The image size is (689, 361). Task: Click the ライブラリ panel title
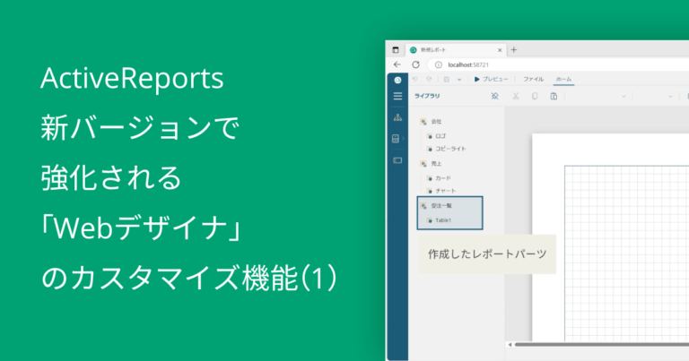[427, 96]
